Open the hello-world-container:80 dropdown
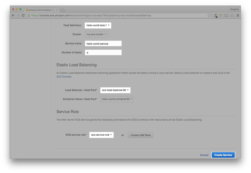The height and width of the screenshot is (173, 251). point(117,99)
